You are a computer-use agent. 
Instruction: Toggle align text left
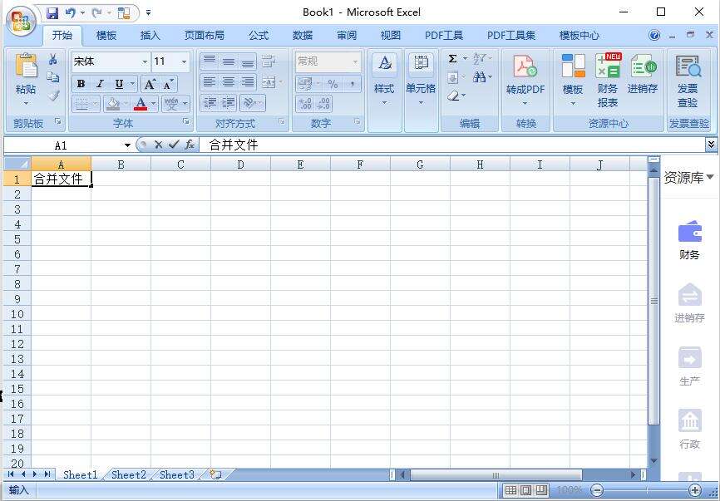[210, 82]
